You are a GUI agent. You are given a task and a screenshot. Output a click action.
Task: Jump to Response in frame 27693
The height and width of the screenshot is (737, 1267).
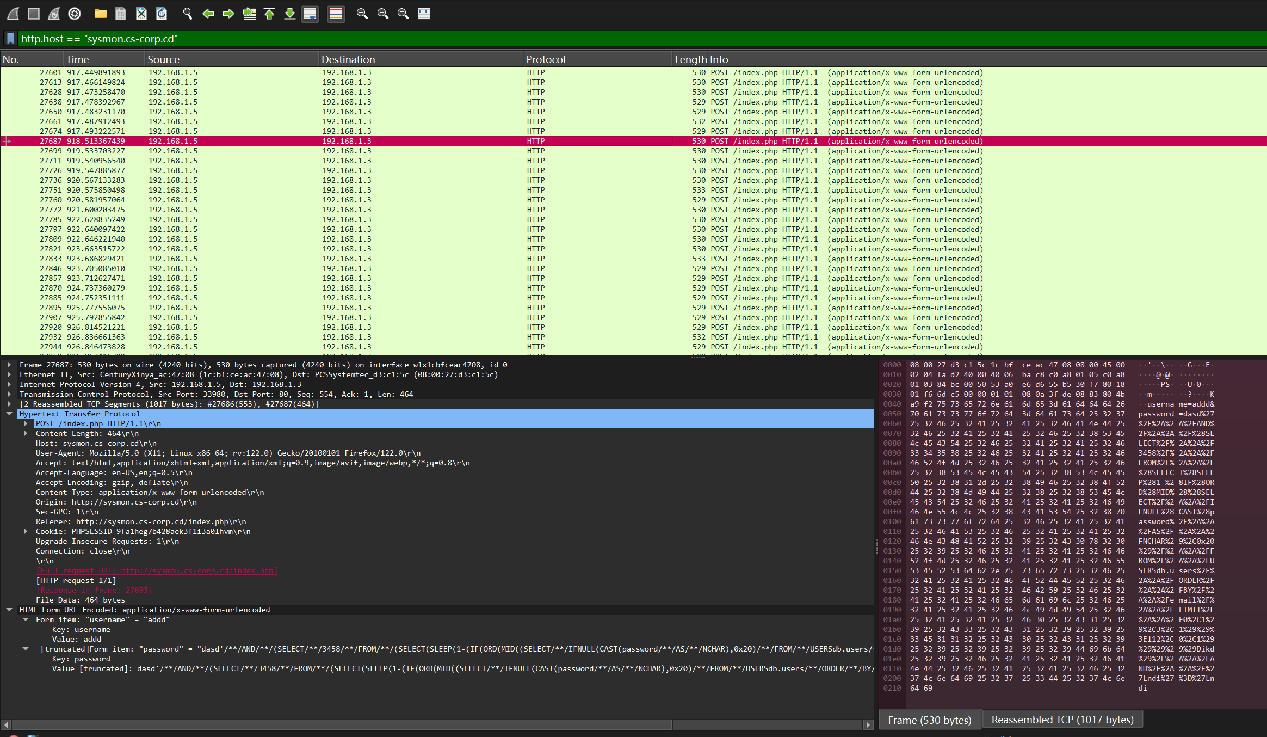point(94,590)
